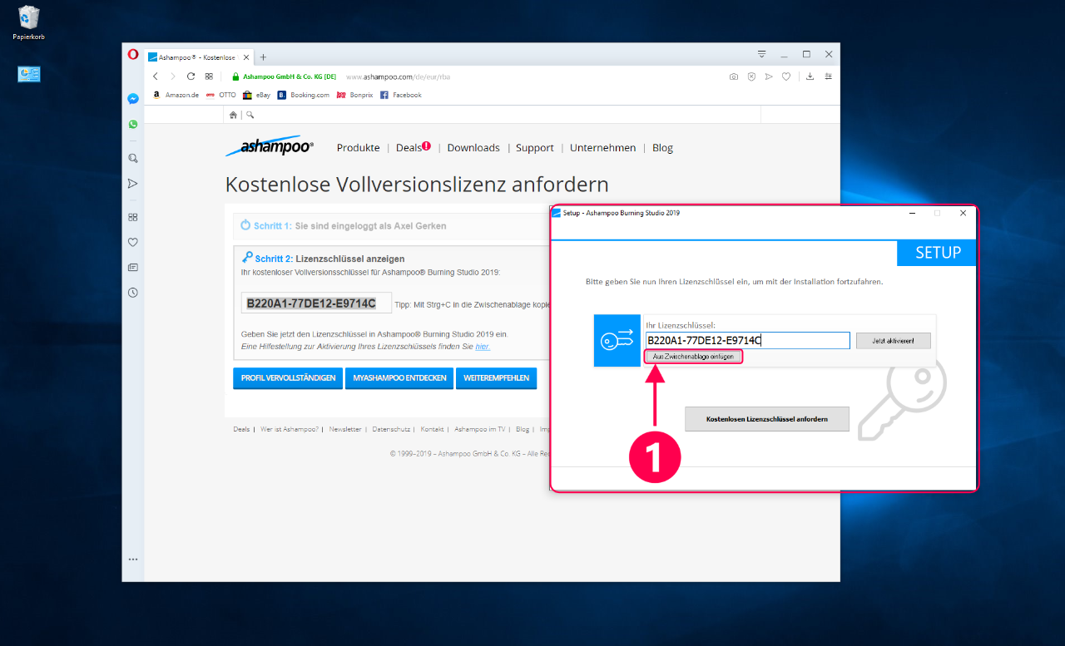
Task: Reload the Ashampoo page
Action: pos(191,76)
